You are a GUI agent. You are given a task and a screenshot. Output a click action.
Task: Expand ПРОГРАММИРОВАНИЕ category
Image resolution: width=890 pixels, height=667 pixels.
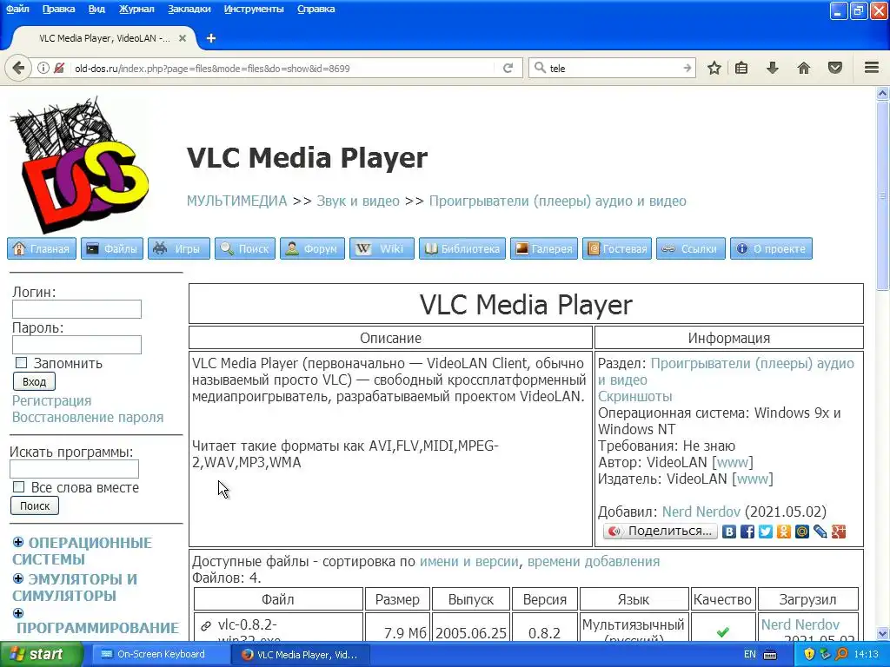18,613
